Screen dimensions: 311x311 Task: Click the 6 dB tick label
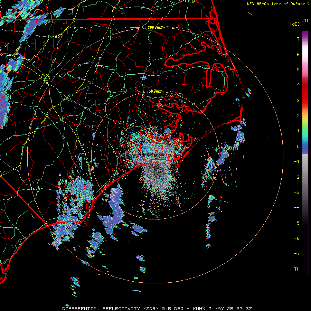click(x=298, y=54)
